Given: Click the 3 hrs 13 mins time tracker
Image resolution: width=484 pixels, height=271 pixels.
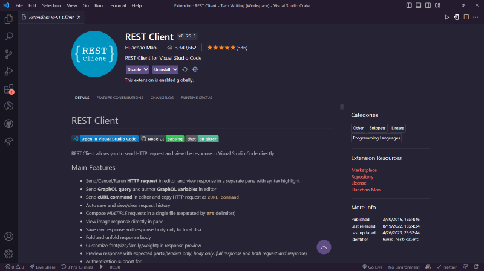Looking at the screenshot, I should (x=77, y=267).
